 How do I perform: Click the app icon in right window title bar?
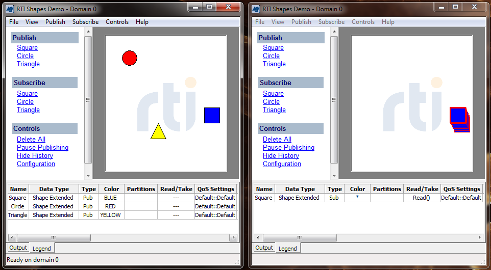256,9
